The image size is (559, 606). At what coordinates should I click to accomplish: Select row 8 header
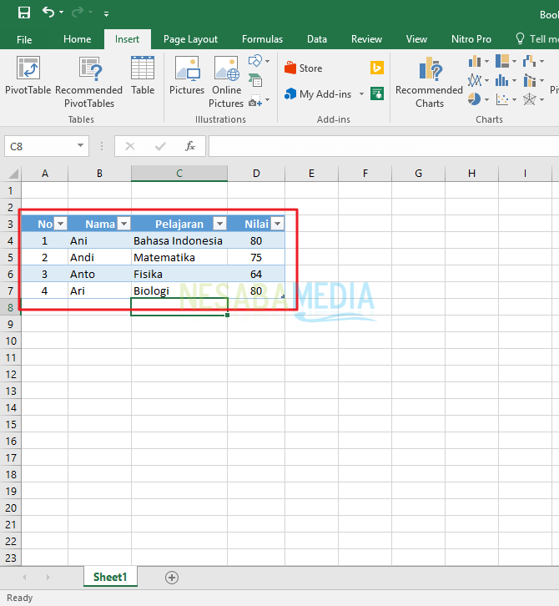click(11, 307)
